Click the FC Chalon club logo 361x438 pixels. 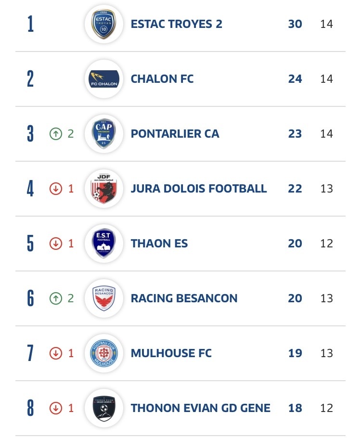point(104,79)
